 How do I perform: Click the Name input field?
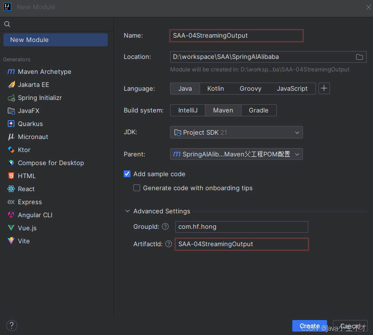coord(236,36)
